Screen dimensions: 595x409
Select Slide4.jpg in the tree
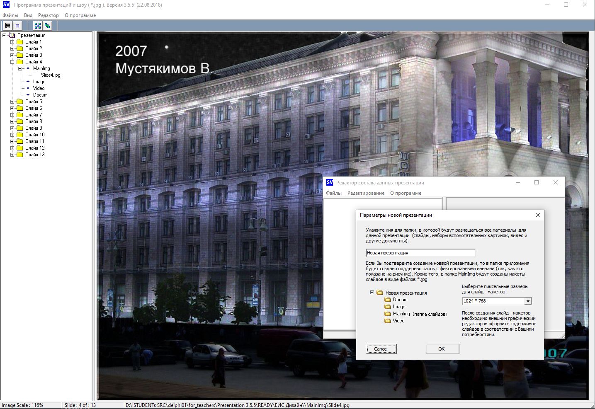click(x=51, y=75)
